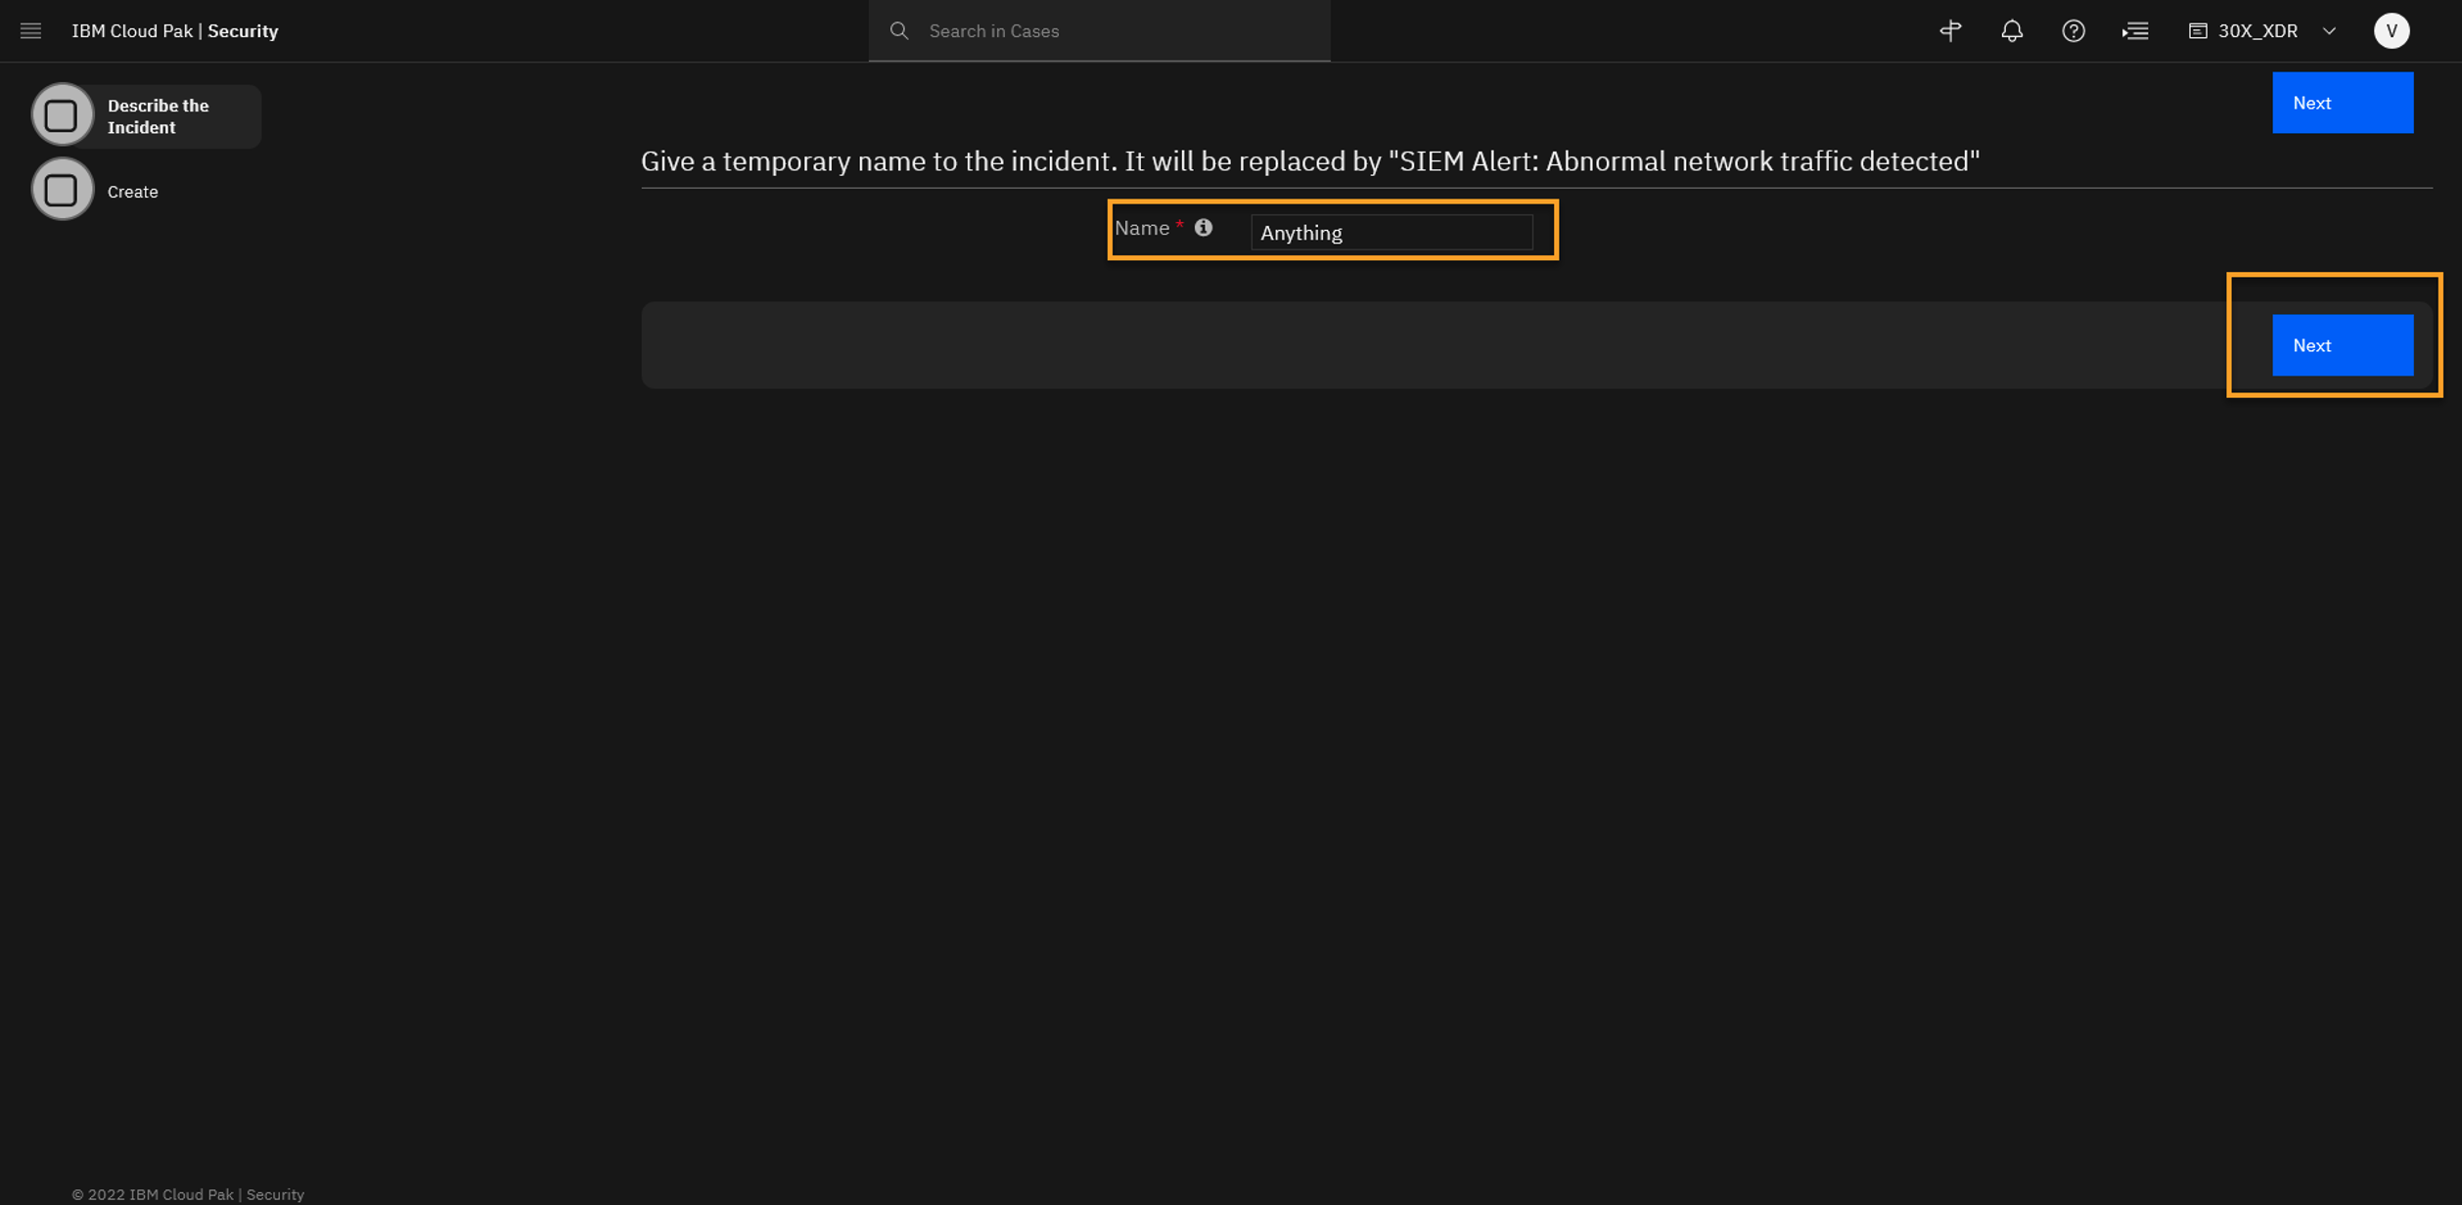Select the Create step indicator
The width and height of the screenshot is (2462, 1205).
tap(62, 190)
